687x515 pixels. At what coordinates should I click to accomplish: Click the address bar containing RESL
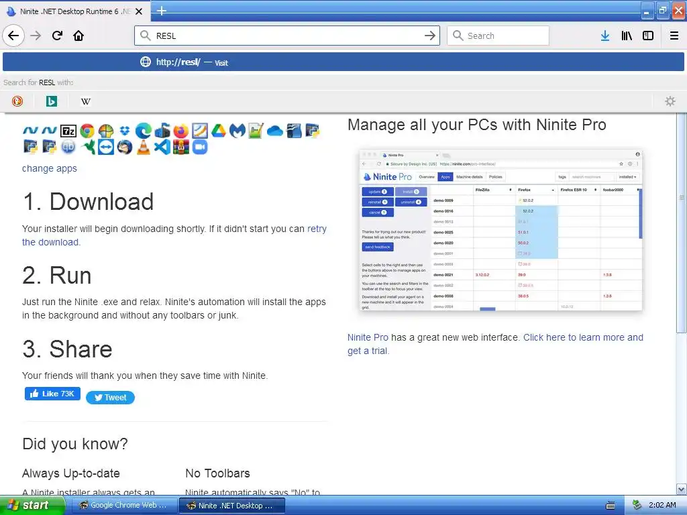(287, 36)
